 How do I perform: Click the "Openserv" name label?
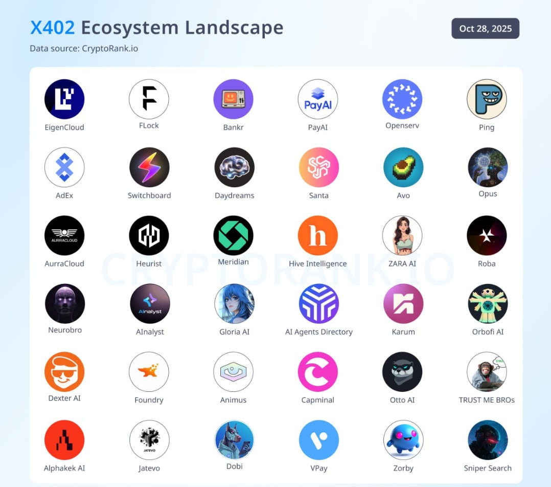[402, 126]
